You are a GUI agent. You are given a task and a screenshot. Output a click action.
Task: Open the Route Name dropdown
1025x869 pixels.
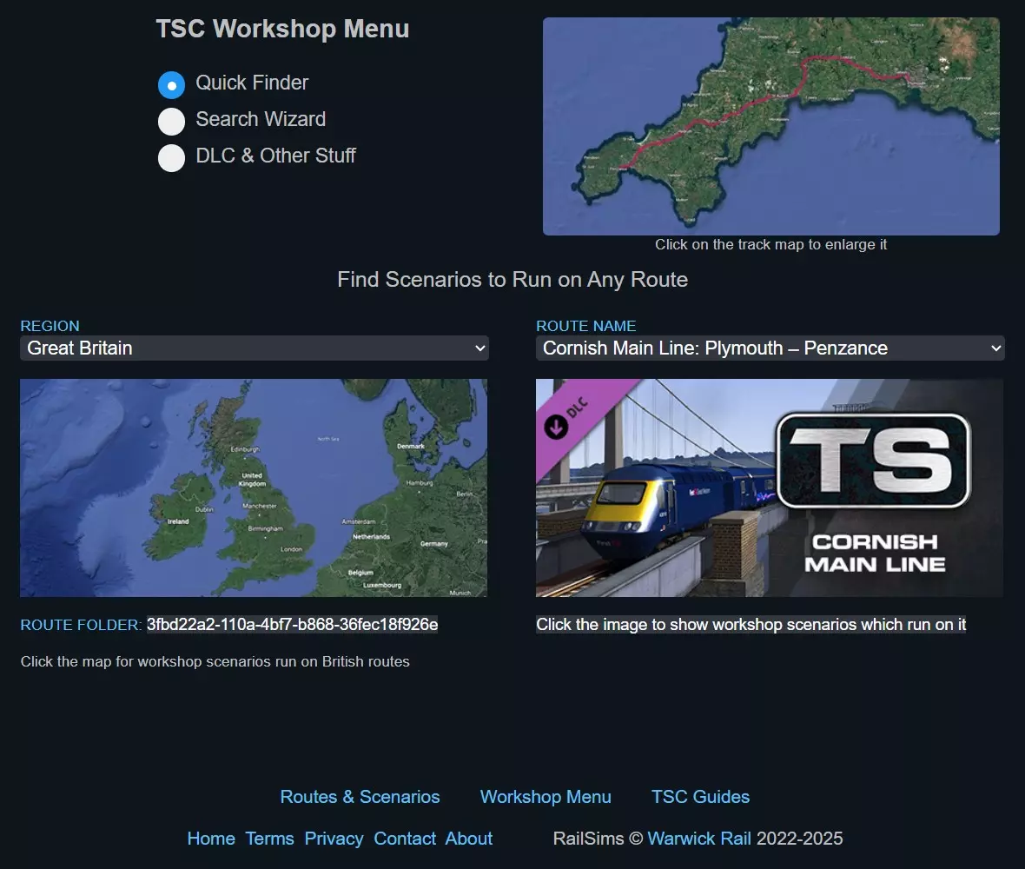point(770,348)
